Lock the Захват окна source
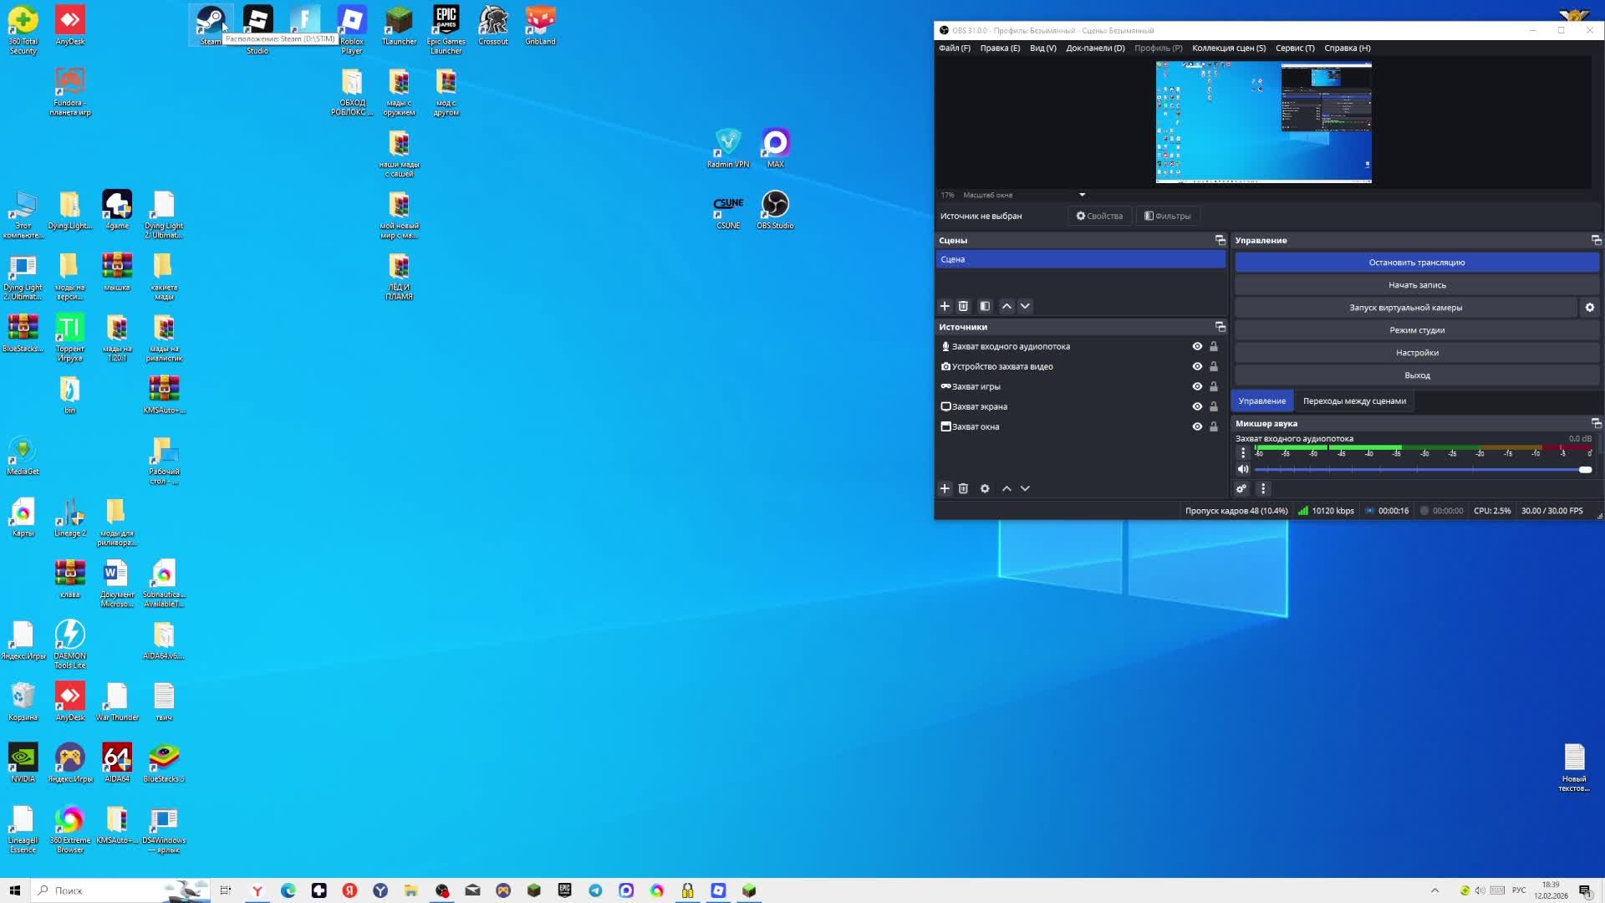Image resolution: width=1605 pixels, height=903 pixels. click(x=1214, y=426)
